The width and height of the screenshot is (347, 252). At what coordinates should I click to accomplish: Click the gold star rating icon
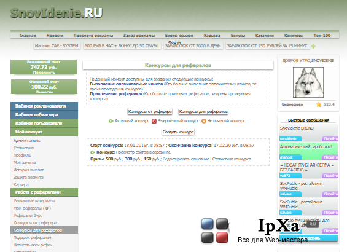[x=319, y=104]
